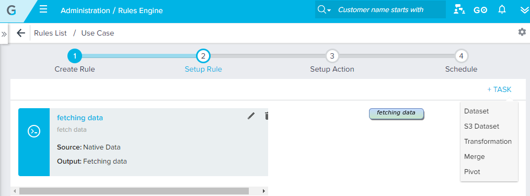Click the Gainsight G logo
This screenshot has width=530, height=196.
11,10
